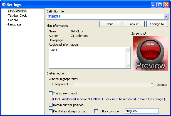Select Taskbar Clock in the tree
Viewport: 171px width, 116px height.
coord(18,16)
